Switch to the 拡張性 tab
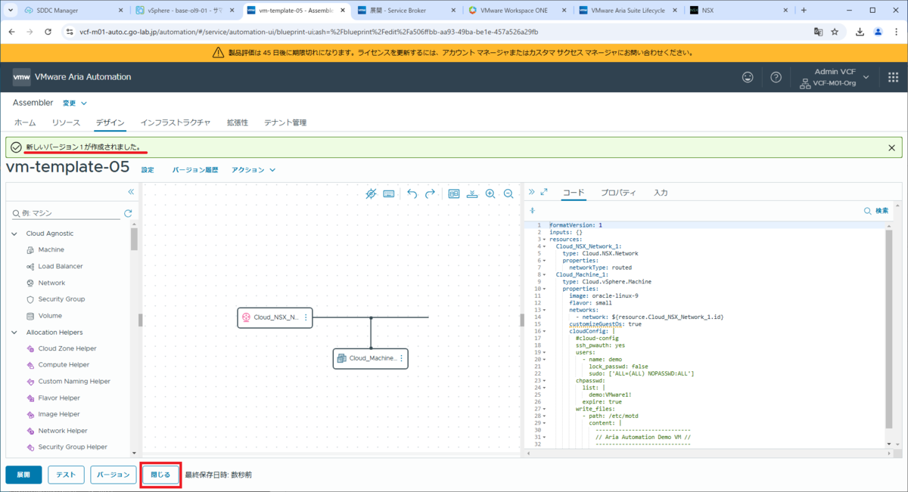The height and width of the screenshot is (492, 908). click(x=238, y=122)
